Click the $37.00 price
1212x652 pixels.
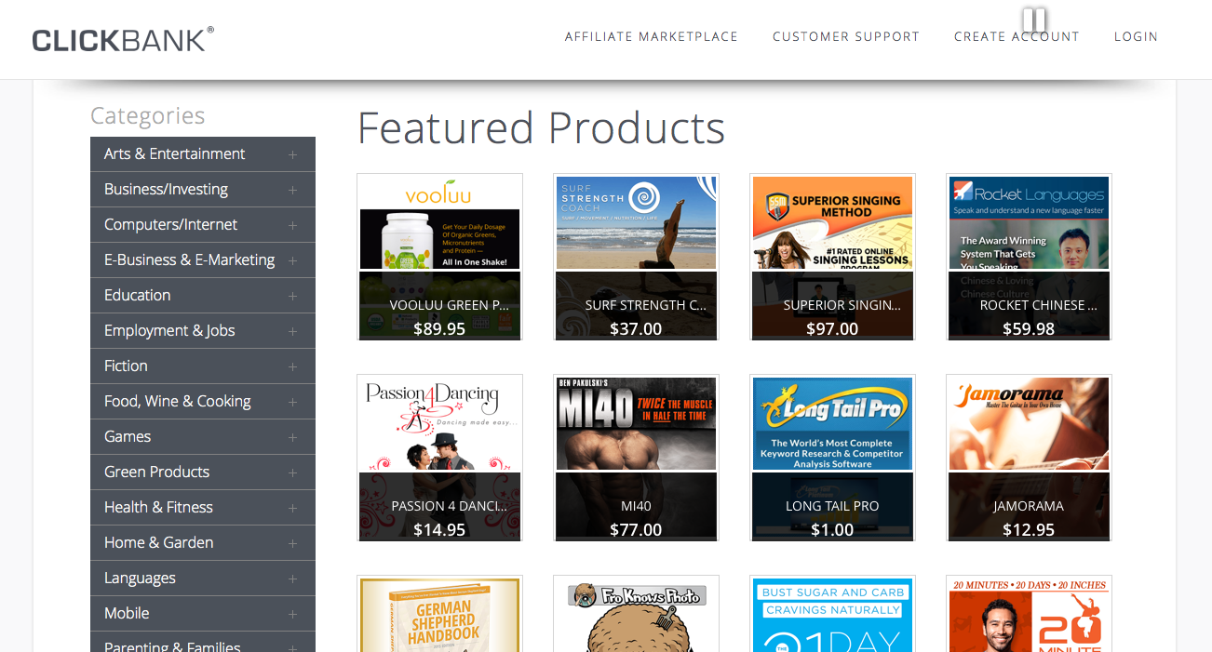pyautogui.click(x=636, y=328)
